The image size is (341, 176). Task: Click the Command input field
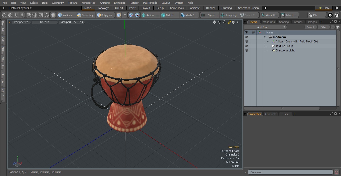click(290, 172)
